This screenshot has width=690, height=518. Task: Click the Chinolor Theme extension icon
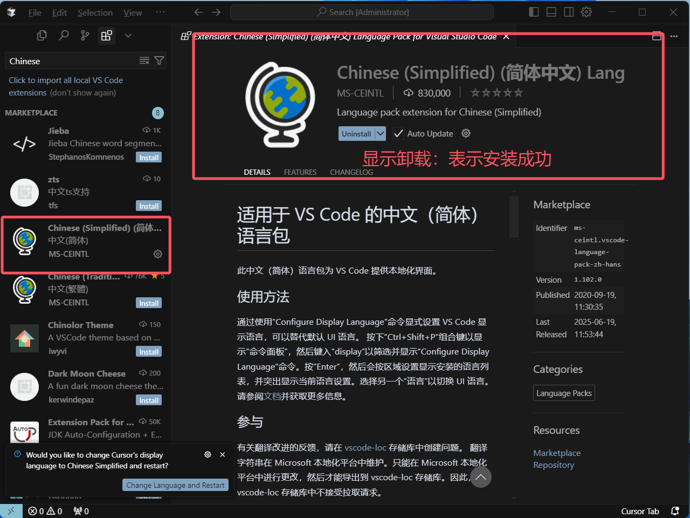pyautogui.click(x=25, y=338)
